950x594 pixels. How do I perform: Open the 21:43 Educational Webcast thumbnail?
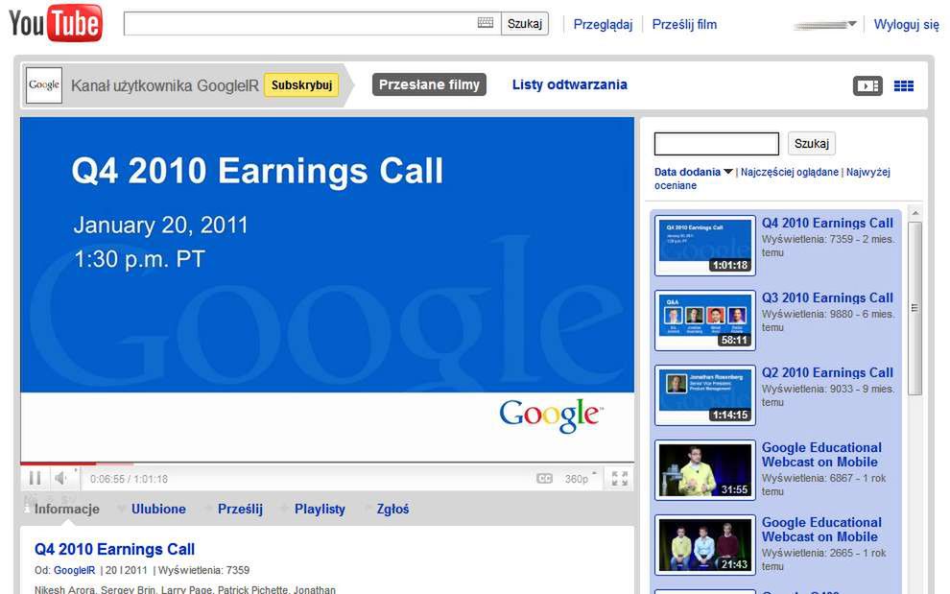click(705, 545)
